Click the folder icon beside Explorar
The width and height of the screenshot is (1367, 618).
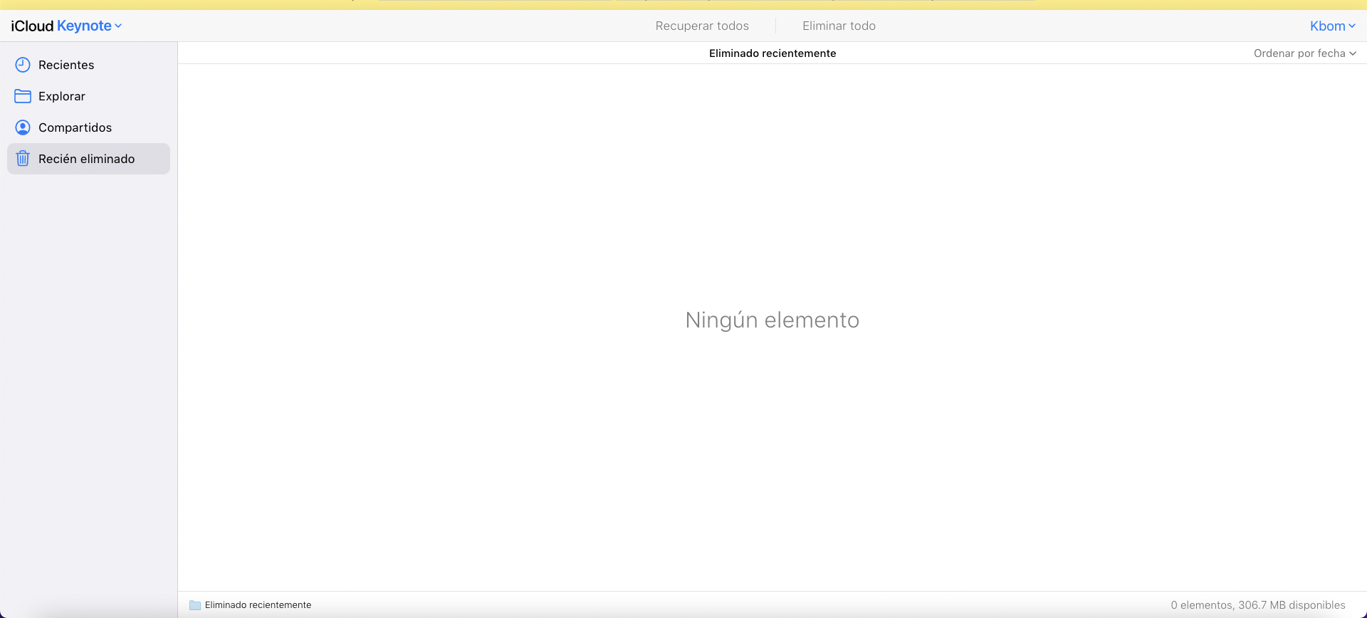coord(23,96)
